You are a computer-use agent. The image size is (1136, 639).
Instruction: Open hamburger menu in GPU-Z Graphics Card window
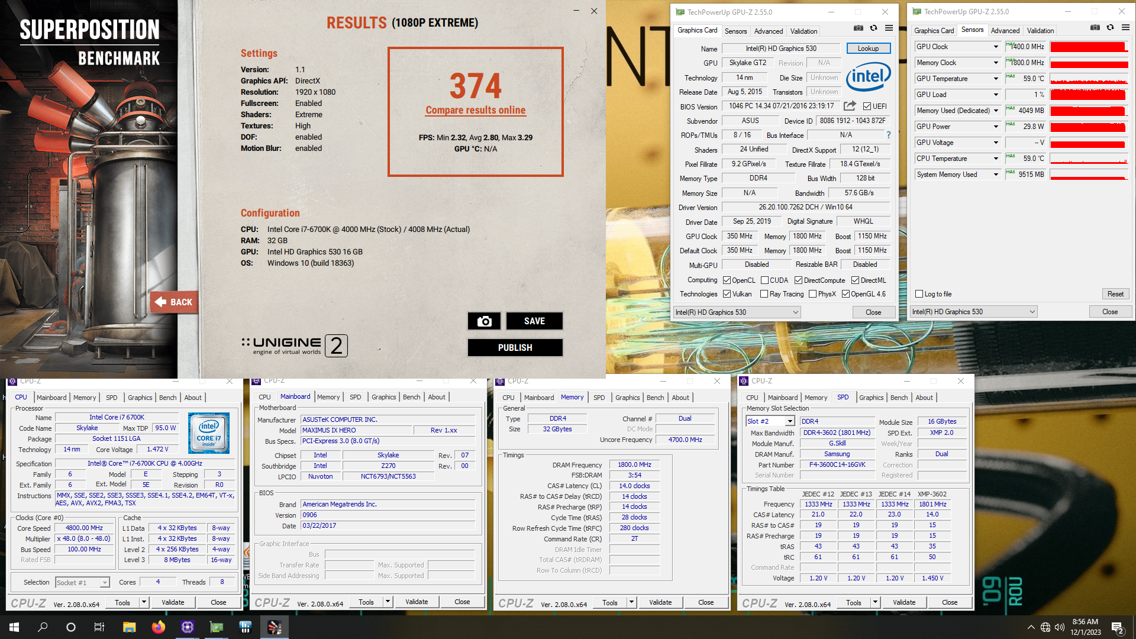[889, 28]
